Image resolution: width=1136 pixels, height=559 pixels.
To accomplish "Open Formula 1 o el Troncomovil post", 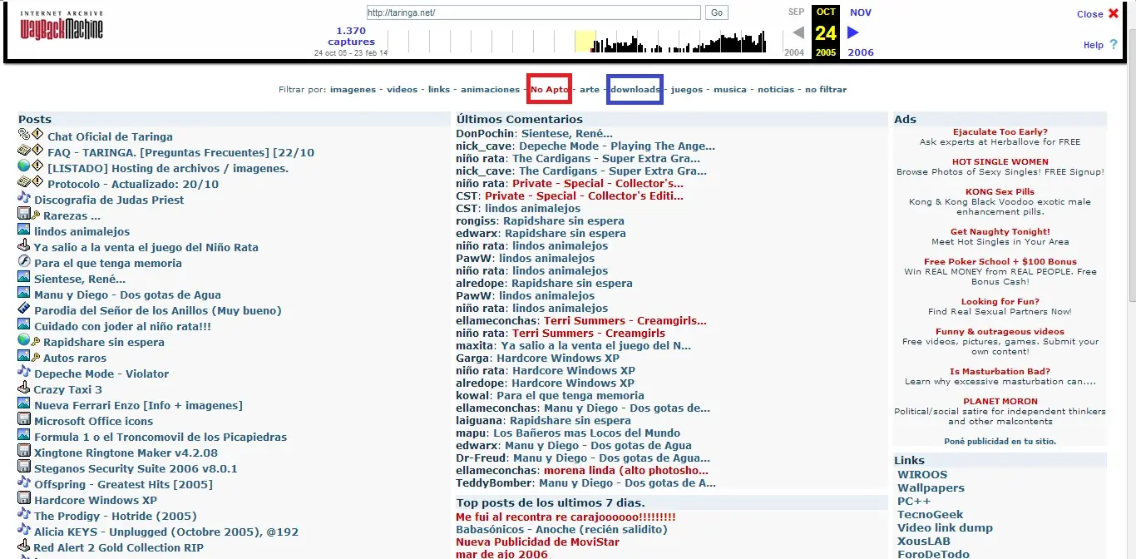I will pos(161,437).
